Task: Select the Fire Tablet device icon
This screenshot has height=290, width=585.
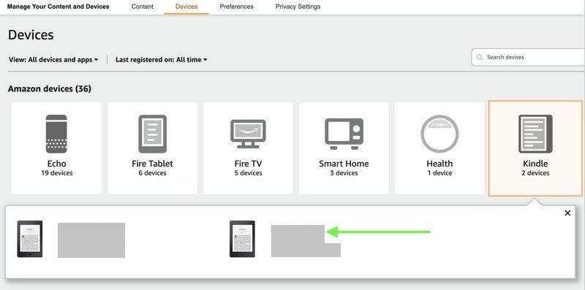Action: click(152, 134)
